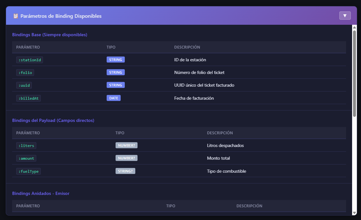Click the :uuid parameter tag
The height and width of the screenshot is (220, 361).
(24, 85)
